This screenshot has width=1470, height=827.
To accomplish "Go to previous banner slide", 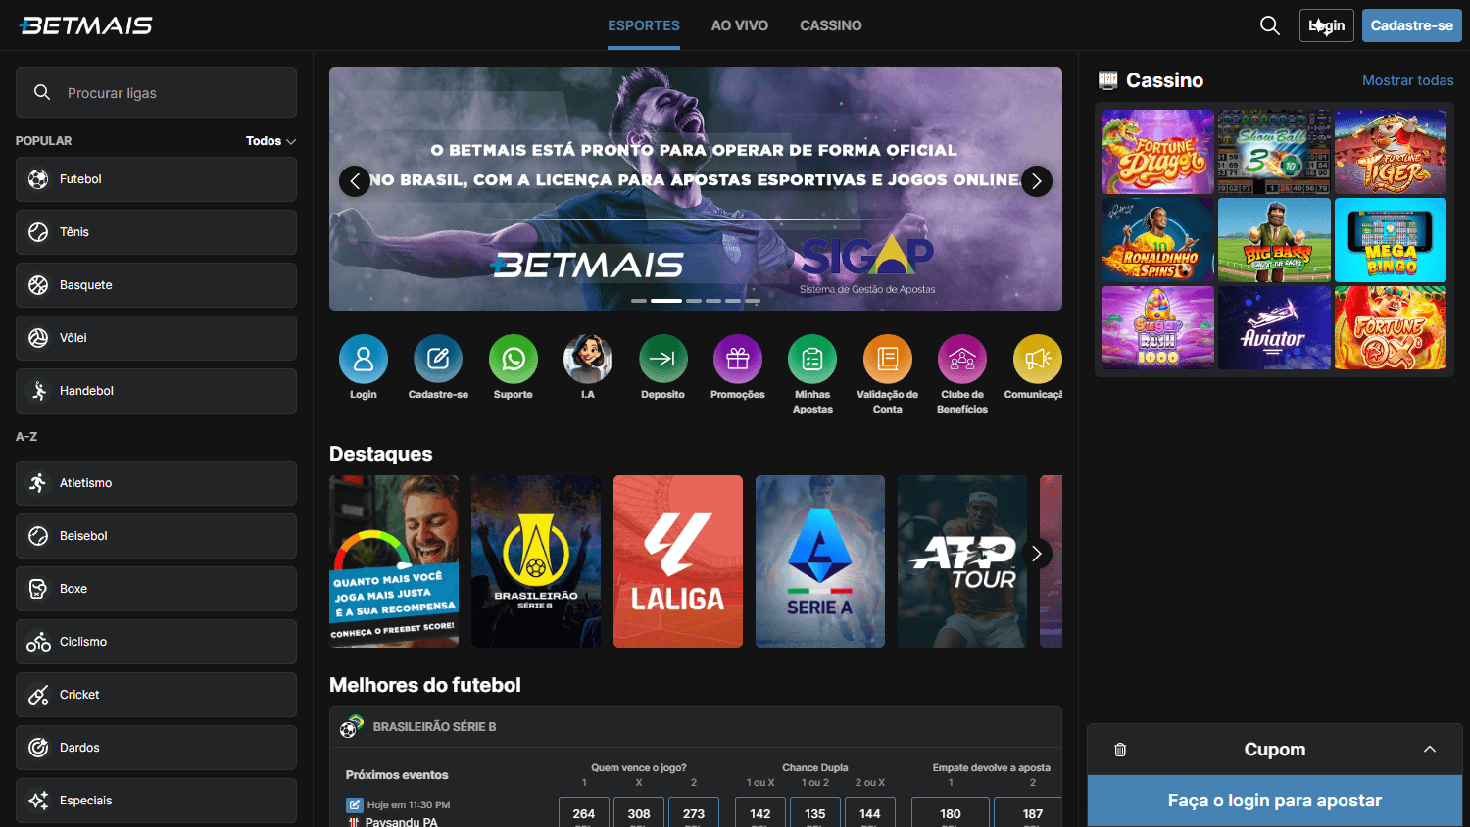I will point(355,181).
